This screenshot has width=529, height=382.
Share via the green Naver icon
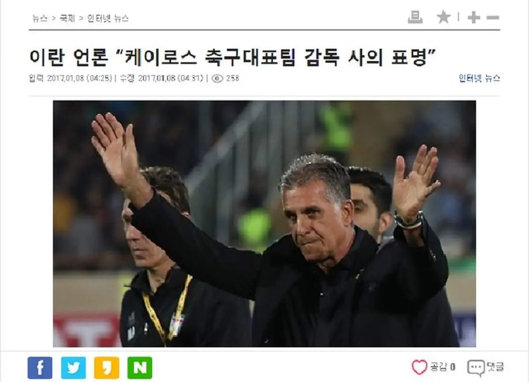click(x=140, y=367)
